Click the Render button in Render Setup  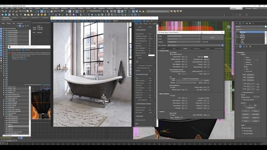212,37
